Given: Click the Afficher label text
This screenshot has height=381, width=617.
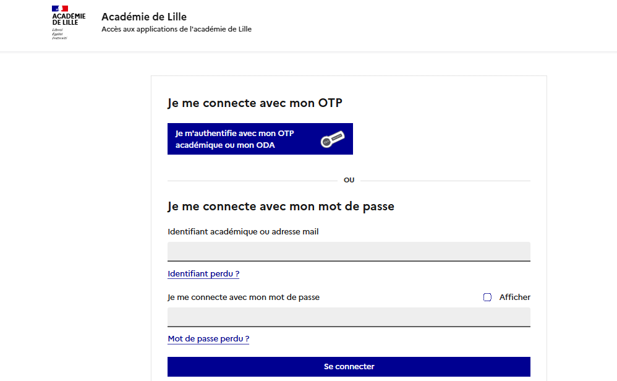Looking at the screenshot, I should tap(514, 297).
